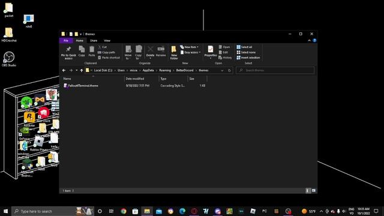Click Paste shortcut command
Viewport: 384px width, 216px height.
coord(109,58)
